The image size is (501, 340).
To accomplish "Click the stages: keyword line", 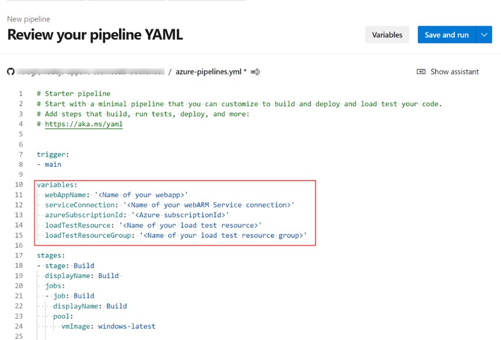I will [x=51, y=255].
